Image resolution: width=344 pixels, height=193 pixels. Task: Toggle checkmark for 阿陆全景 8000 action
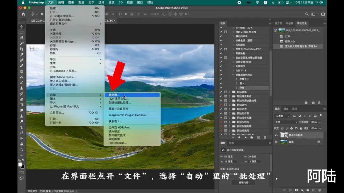[x=221, y=62]
